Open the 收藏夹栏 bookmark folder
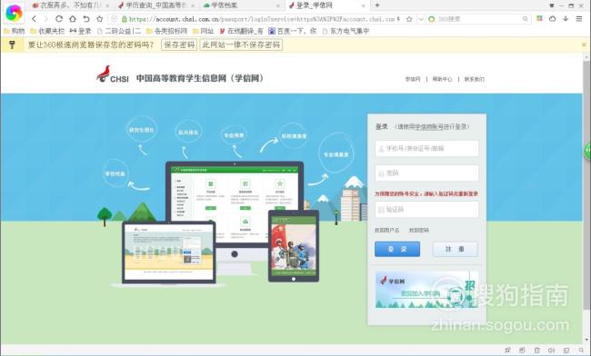 (47, 31)
